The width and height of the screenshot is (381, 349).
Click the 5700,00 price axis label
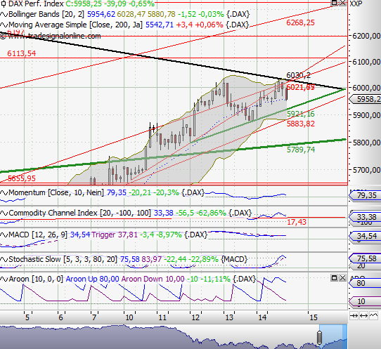(x=366, y=170)
